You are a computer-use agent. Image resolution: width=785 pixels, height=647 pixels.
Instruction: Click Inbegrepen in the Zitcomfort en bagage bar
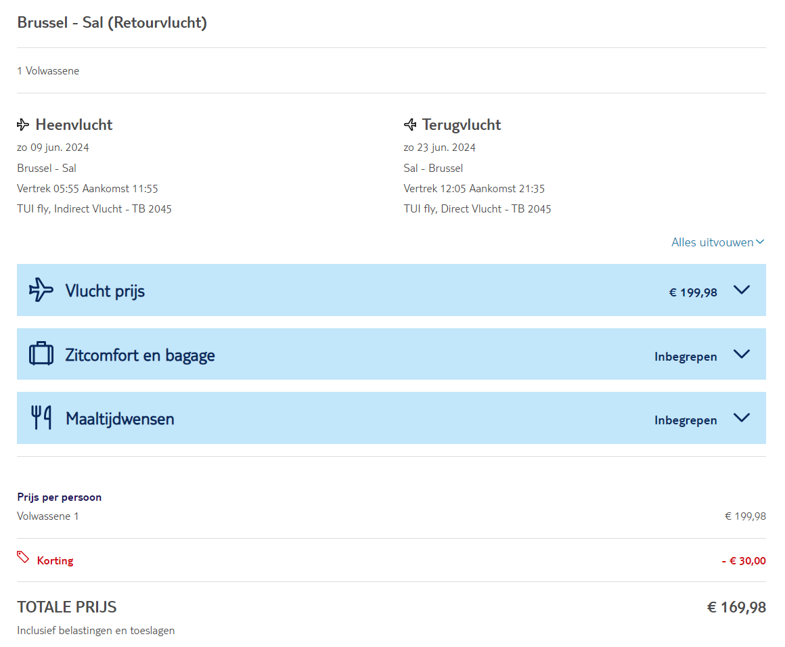686,357
